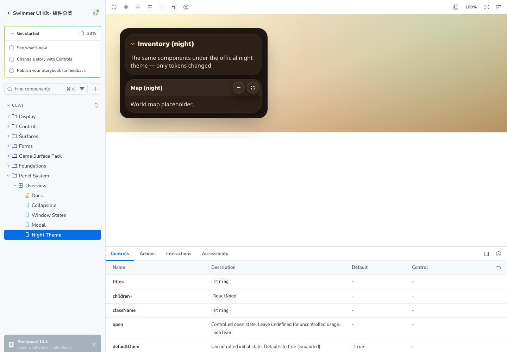Toggle the outline tool icon
Viewport: 507px width, 352px height.
click(162, 7)
